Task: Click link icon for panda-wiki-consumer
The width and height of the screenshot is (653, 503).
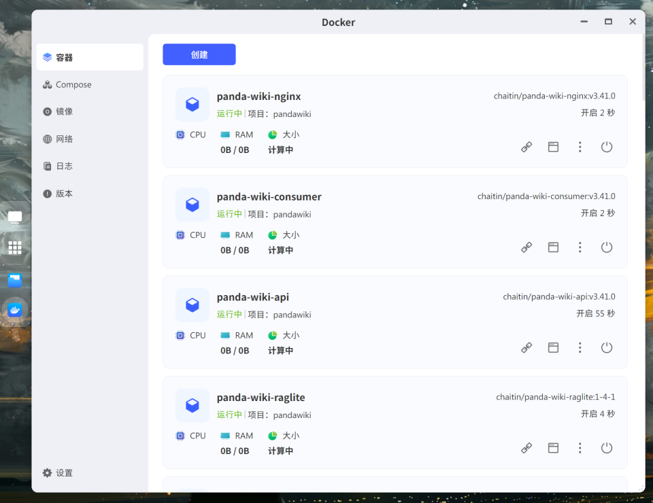Action: pyautogui.click(x=526, y=247)
